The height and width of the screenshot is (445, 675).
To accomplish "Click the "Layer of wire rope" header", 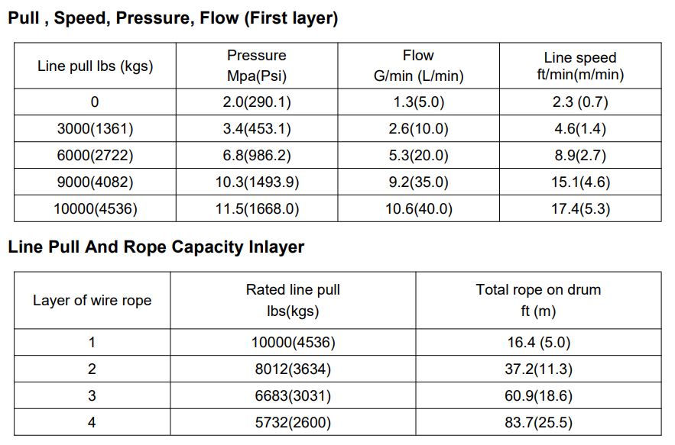I will [x=92, y=301].
